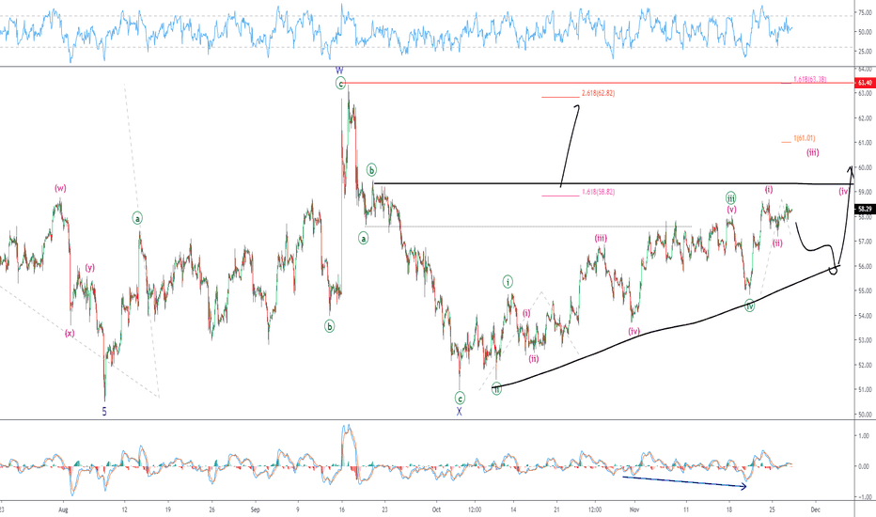876x517 pixels.
Task: Select the 1.618(63.38) Fibonacci label
Action: [x=809, y=79]
